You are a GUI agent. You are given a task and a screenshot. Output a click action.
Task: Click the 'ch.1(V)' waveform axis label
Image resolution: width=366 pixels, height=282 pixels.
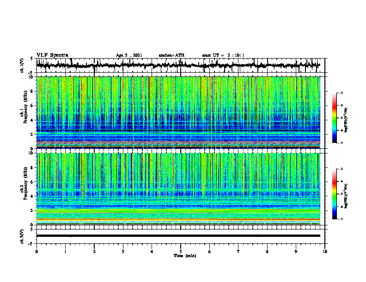[x=22, y=65]
